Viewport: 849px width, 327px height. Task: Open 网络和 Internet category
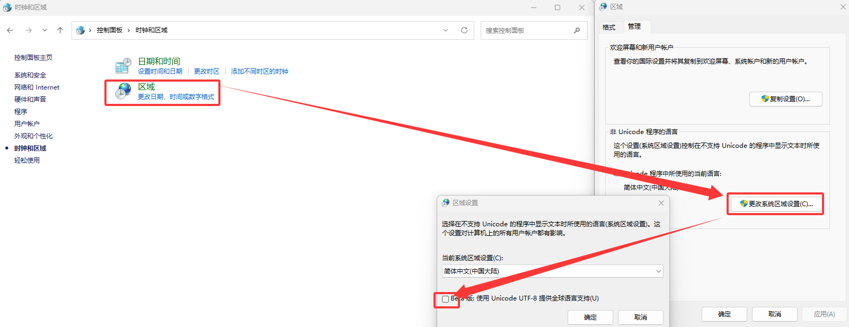(x=37, y=87)
